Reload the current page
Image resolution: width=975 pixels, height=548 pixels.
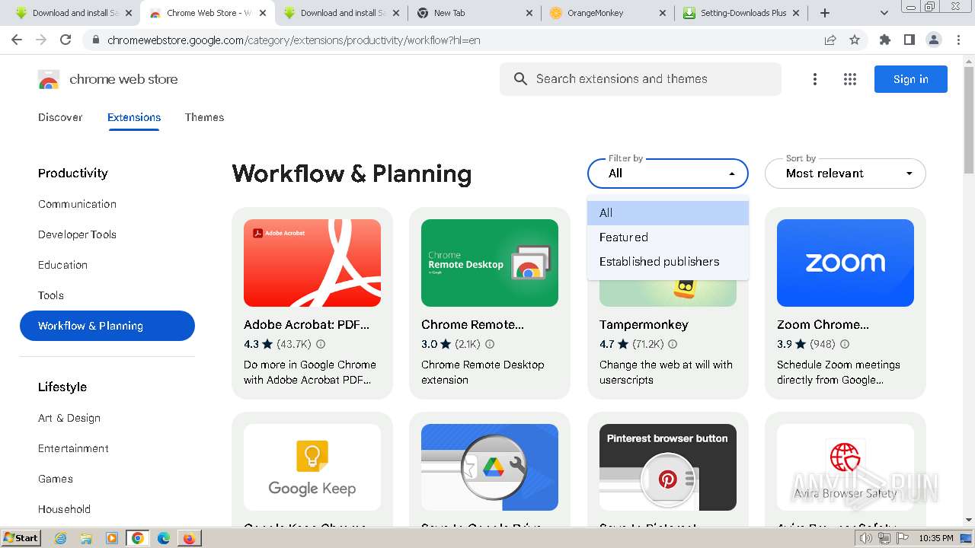point(66,40)
